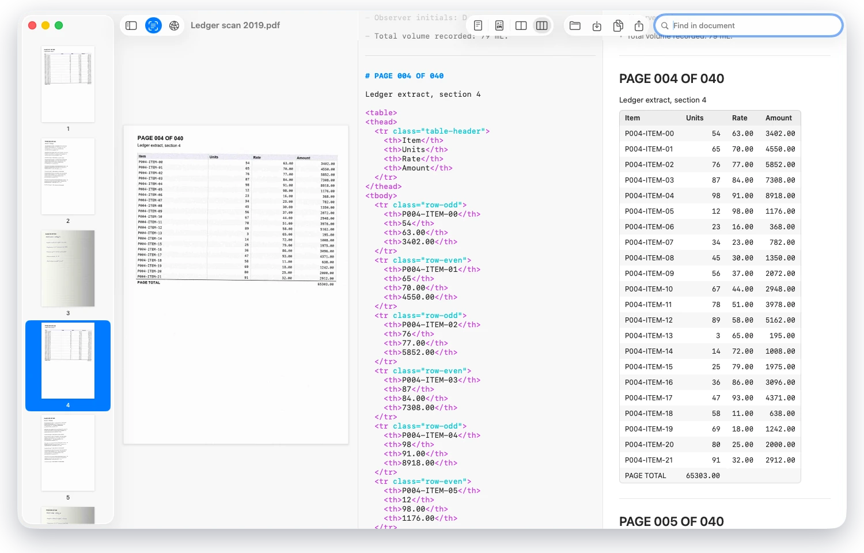Click the 'P004-ITEM-00' cell in rendered table
The image size is (864, 553).
[649, 134]
